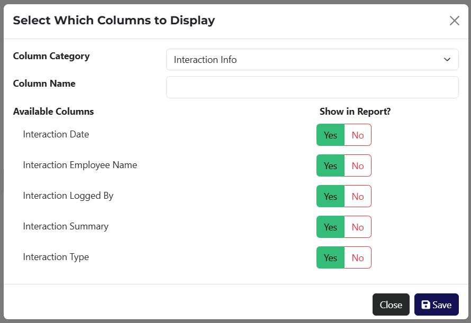471x323 pixels.
Task: Save the column display selections
Action: tap(436, 304)
